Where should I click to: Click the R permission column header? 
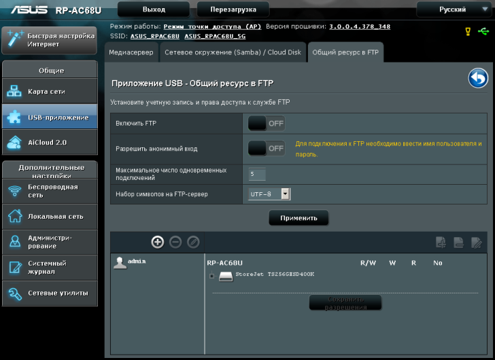[413, 263]
